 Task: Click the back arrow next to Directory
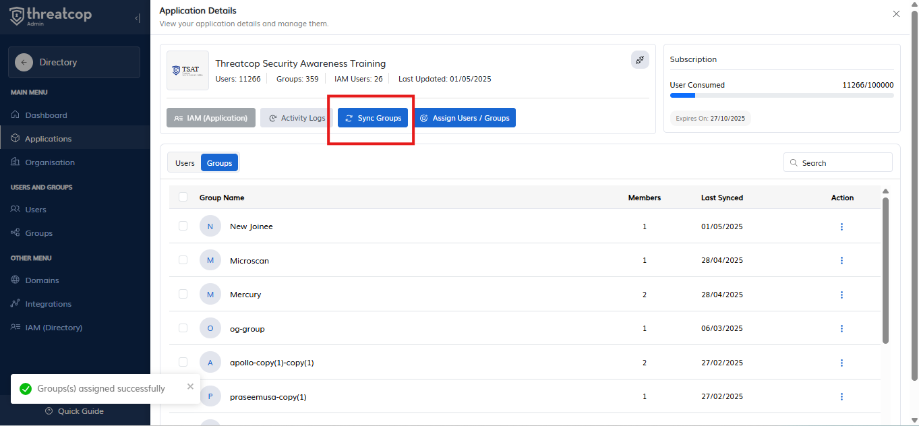(24, 62)
